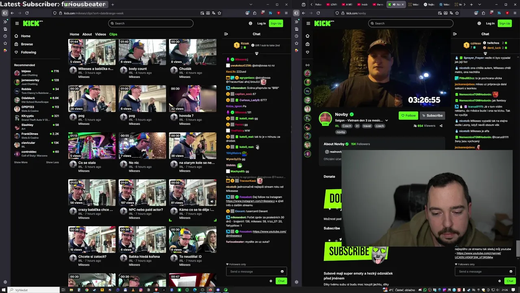List all tabs dropdown in right browser
This screenshot has height=293, width=520.
pyautogui.click(x=480, y=4)
